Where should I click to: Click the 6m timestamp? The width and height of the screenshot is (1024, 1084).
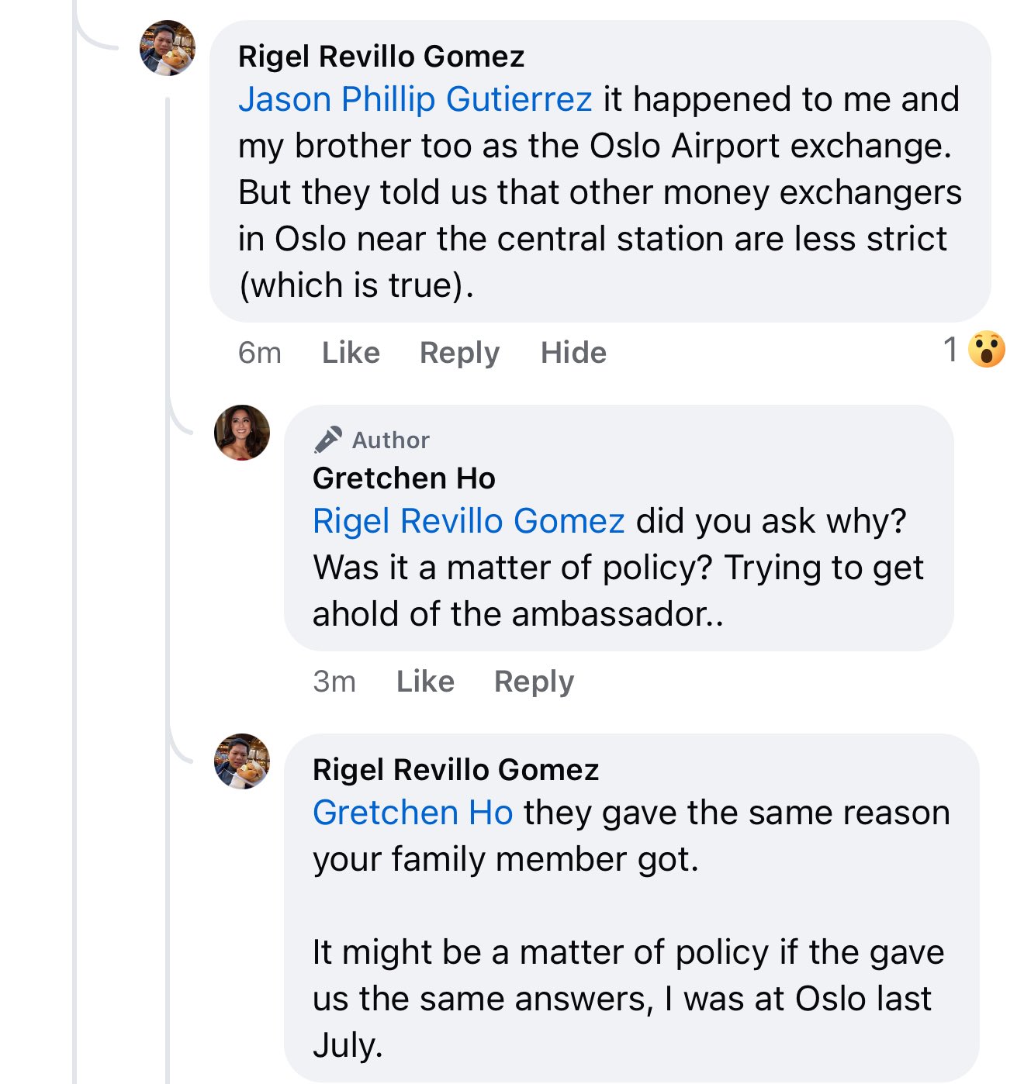click(x=259, y=353)
